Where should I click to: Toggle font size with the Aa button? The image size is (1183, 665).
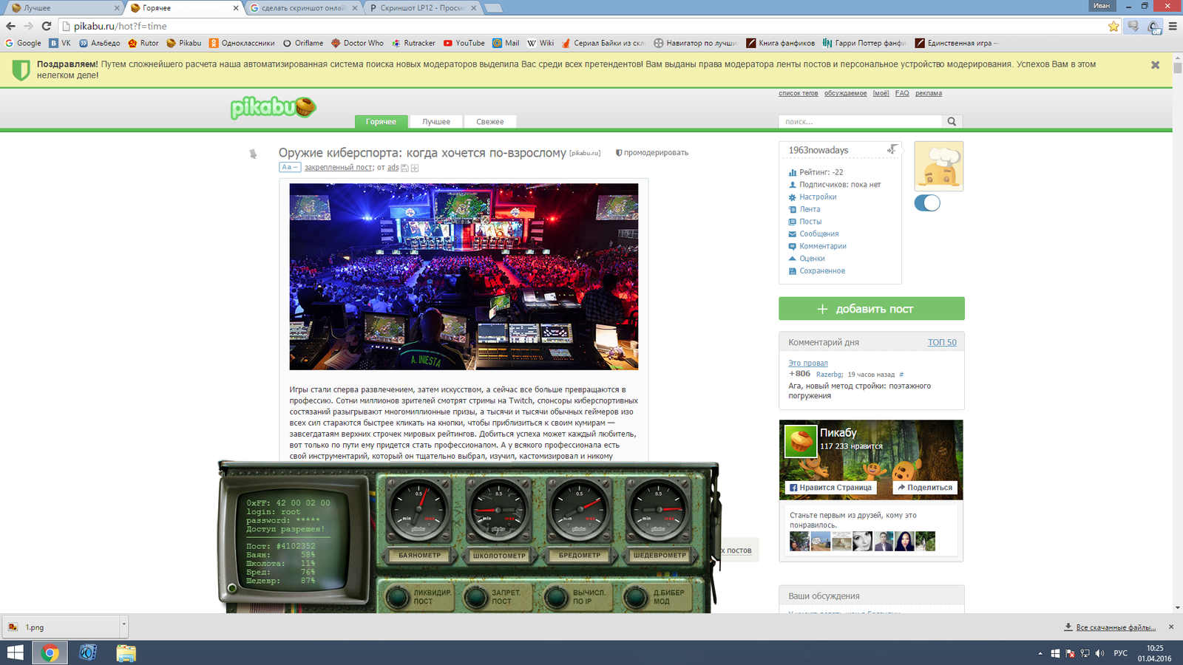[x=290, y=168]
